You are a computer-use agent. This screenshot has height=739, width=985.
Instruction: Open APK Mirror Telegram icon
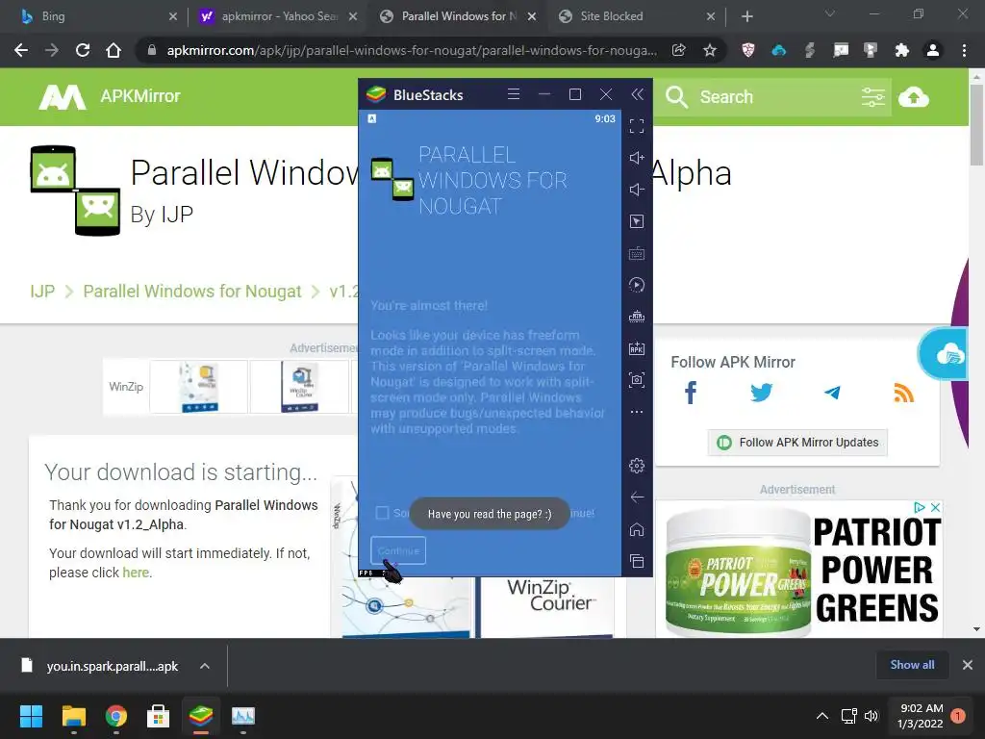point(832,393)
